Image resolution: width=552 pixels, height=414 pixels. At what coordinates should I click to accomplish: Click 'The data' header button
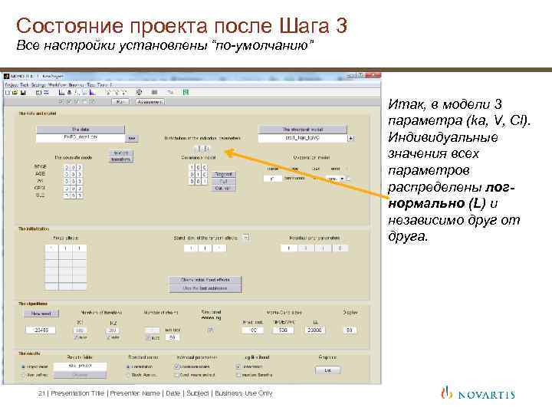point(80,130)
